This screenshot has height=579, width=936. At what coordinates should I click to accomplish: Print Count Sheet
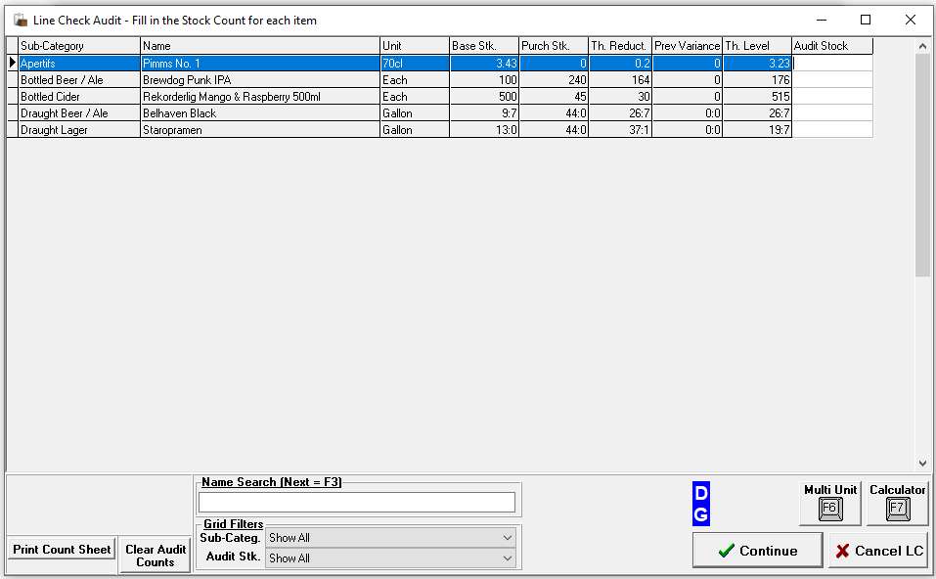(x=62, y=550)
